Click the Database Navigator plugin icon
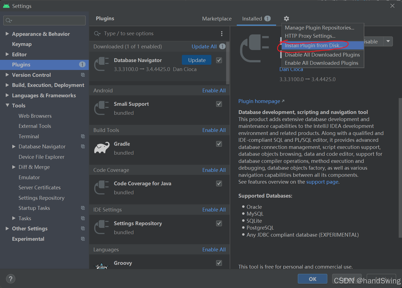The width and height of the screenshot is (402, 288). coord(102,64)
